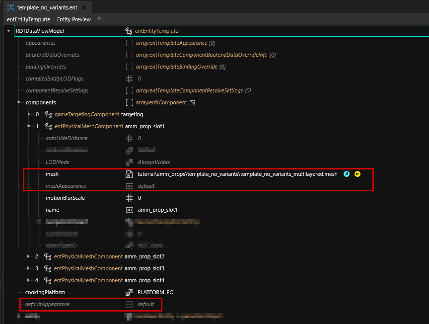
Task: Close the template_no_variants.ent file tab
Action: (x=84, y=7)
